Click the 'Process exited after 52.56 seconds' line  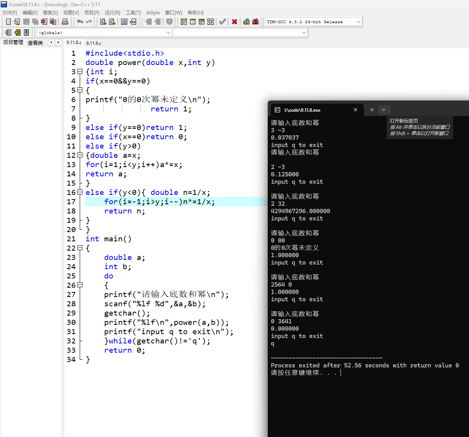365,365
